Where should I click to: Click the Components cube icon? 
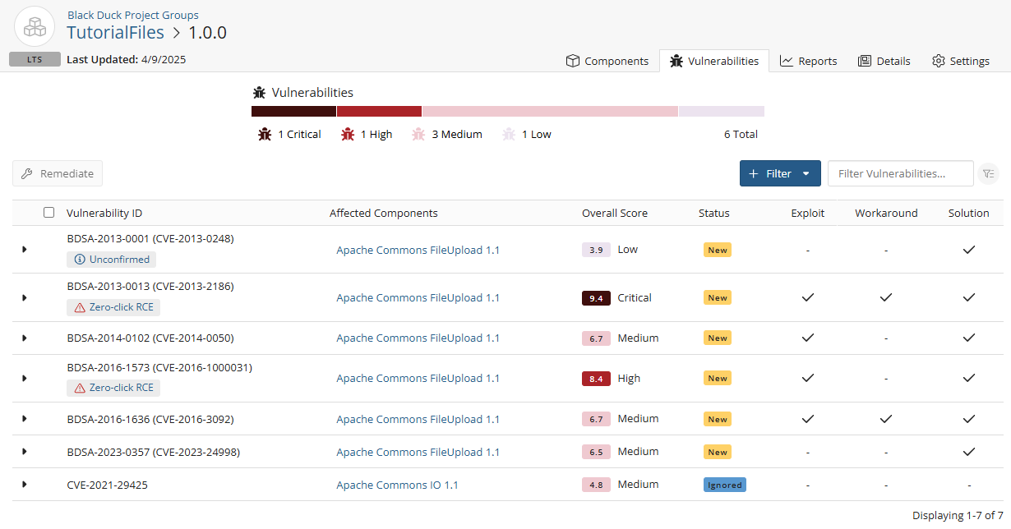(x=571, y=60)
